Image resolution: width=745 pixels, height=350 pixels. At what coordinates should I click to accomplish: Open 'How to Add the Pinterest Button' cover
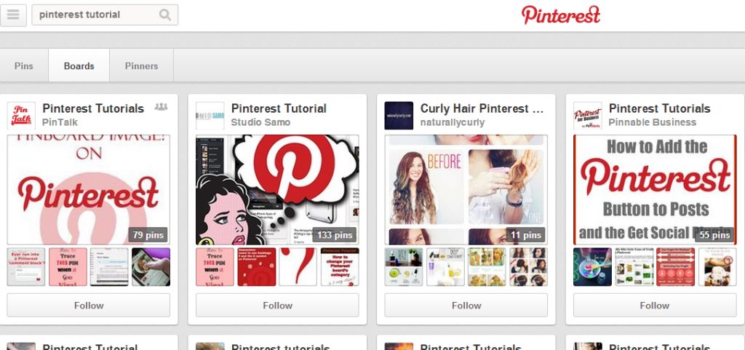click(x=655, y=189)
